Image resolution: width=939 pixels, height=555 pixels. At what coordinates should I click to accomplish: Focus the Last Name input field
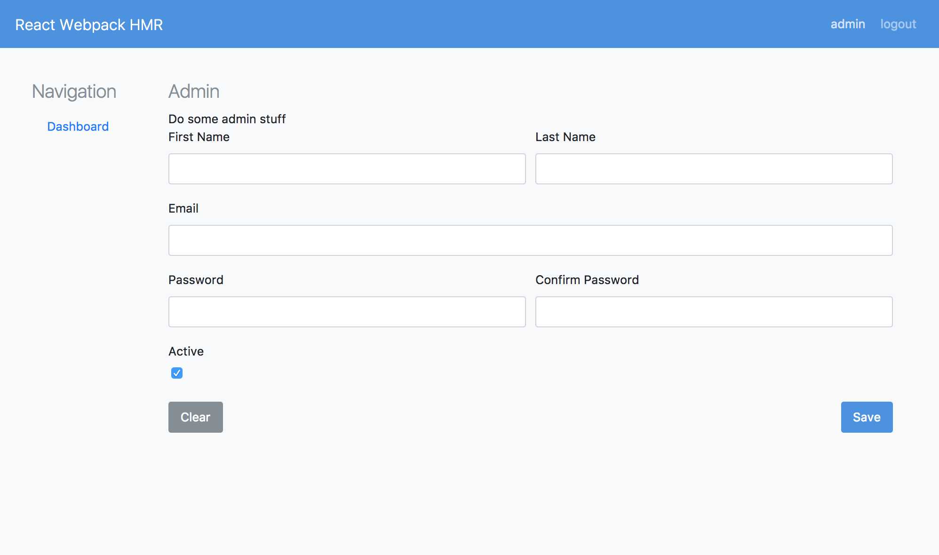[x=714, y=169]
